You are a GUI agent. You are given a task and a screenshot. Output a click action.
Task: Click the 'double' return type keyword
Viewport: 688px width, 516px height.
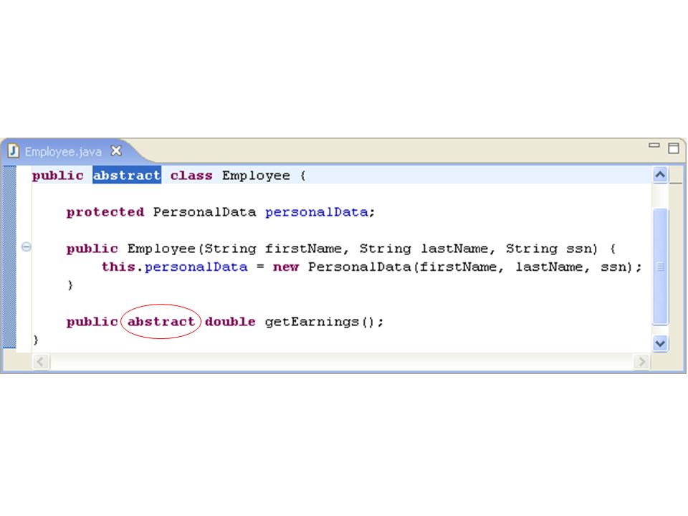coord(230,322)
